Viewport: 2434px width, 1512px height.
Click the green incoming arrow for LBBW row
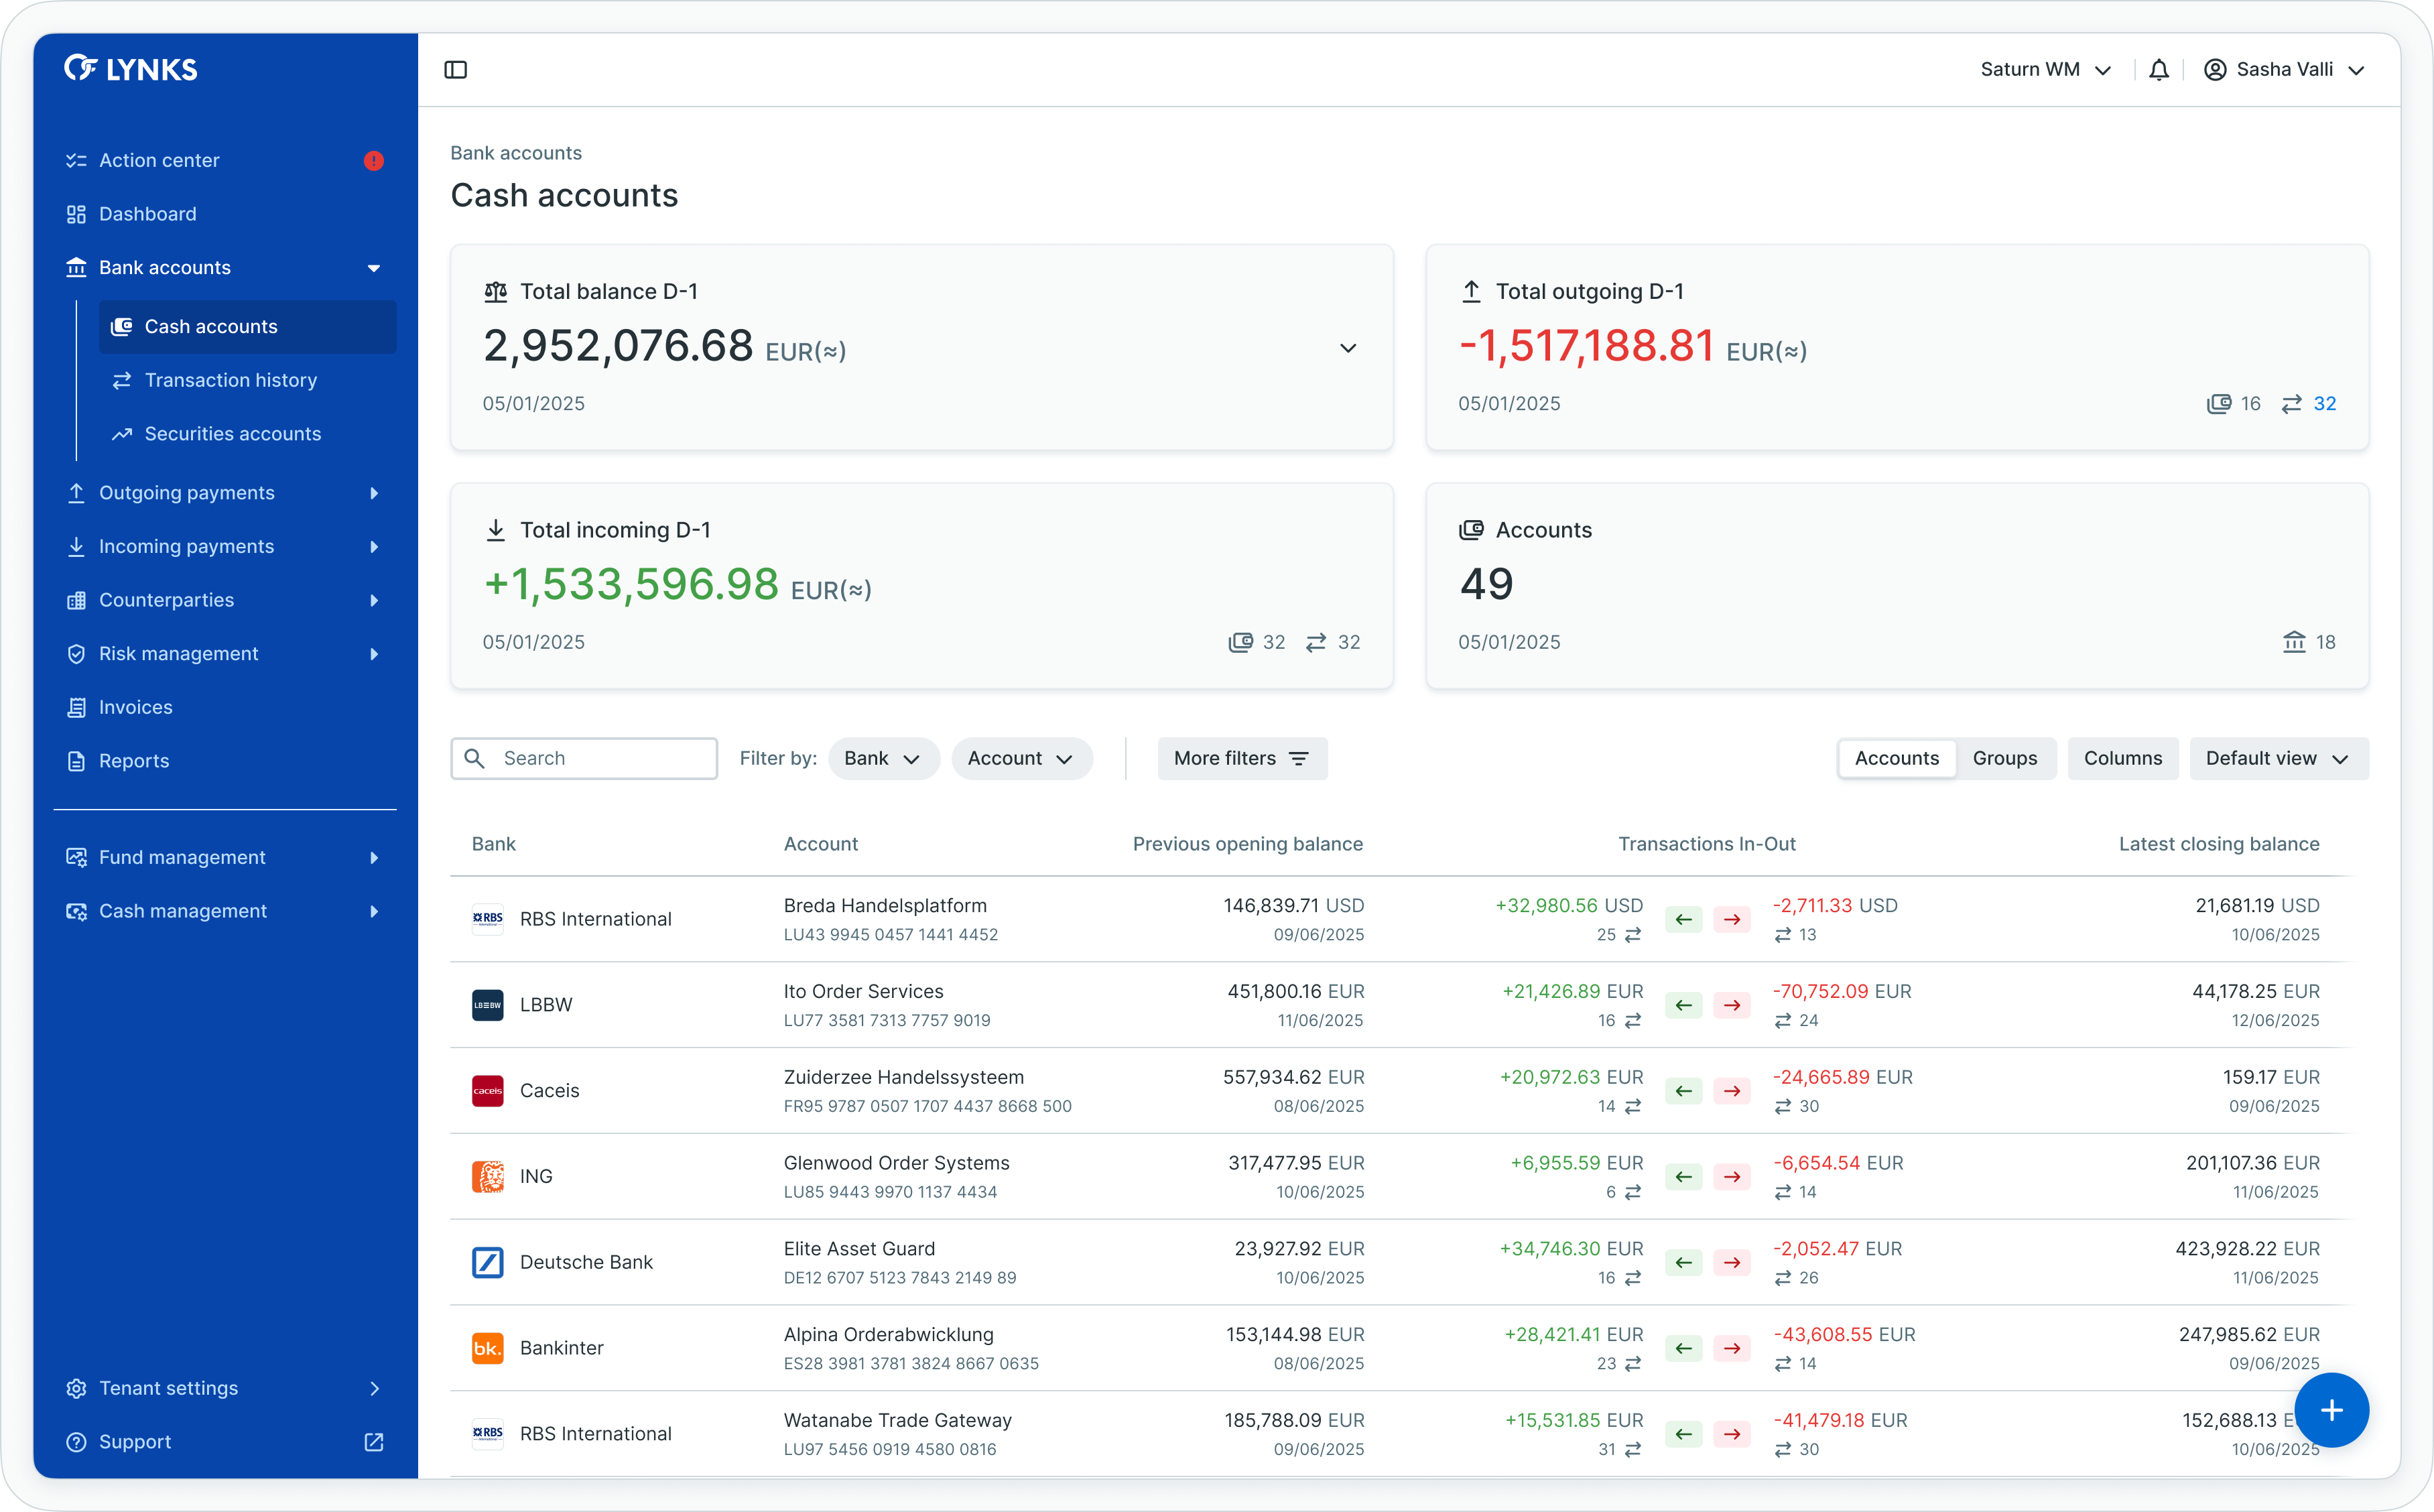tap(1683, 1005)
